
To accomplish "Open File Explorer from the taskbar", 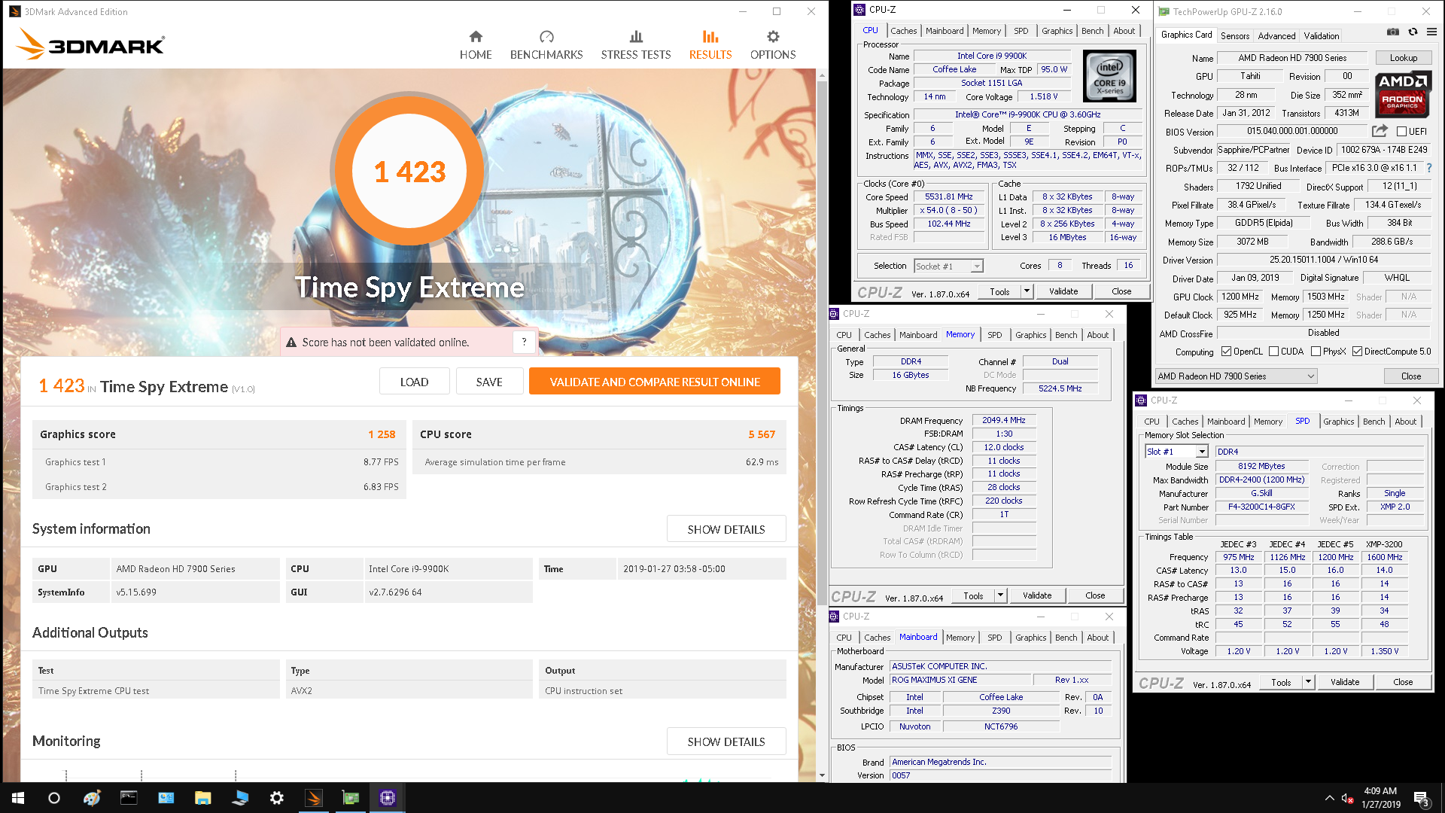I will click(x=203, y=798).
